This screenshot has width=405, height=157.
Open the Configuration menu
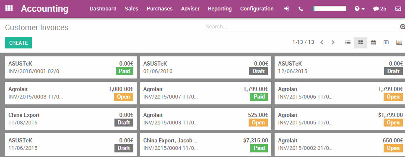point(257,9)
